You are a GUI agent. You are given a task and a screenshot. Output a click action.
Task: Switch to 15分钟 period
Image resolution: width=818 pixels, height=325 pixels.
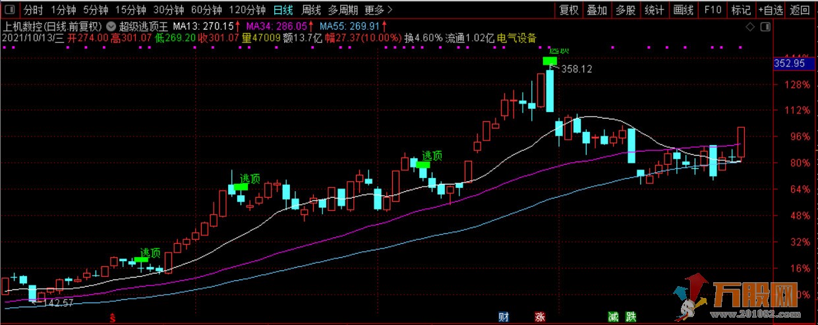pos(130,10)
